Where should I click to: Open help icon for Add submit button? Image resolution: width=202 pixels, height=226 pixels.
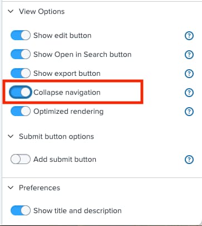[x=189, y=160]
